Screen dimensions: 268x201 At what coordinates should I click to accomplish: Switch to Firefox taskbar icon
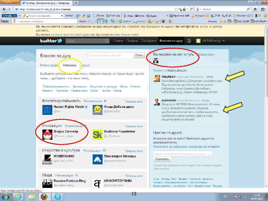(44, 197)
